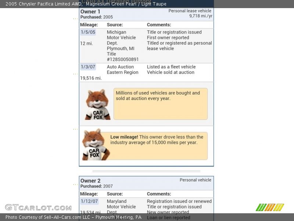Screen dimensions: 294x221
Task: Click 'Vehicle sold at auction' comment
Action: tap(171, 72)
